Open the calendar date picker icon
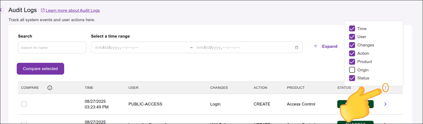Image resolution: width=423 pixels, height=124 pixels. pyautogui.click(x=297, y=48)
